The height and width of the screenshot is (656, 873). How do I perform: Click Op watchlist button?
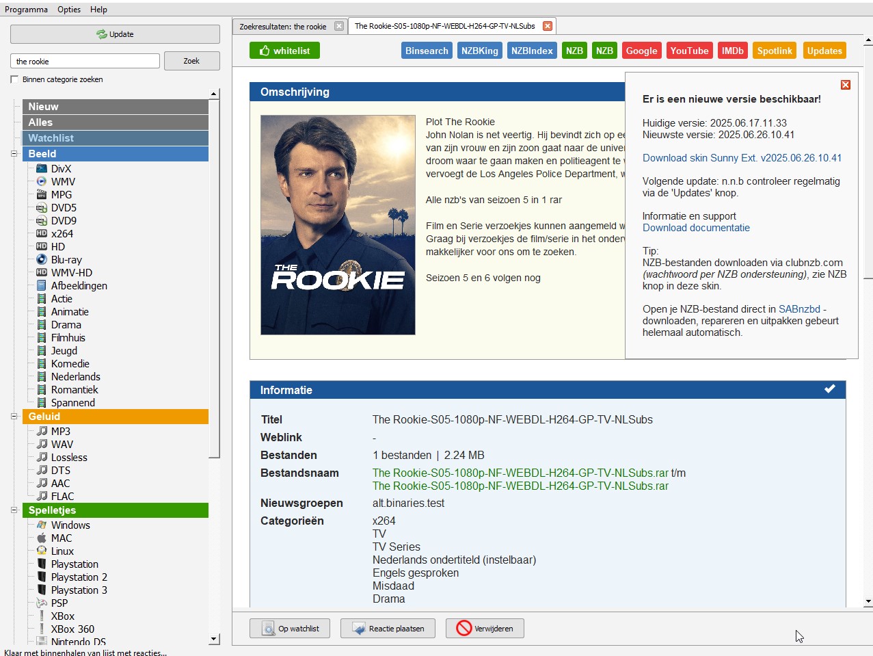tap(290, 629)
